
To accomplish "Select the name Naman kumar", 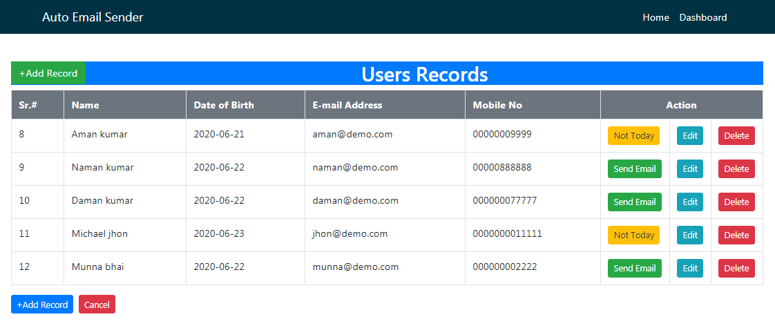I will click(x=102, y=168).
